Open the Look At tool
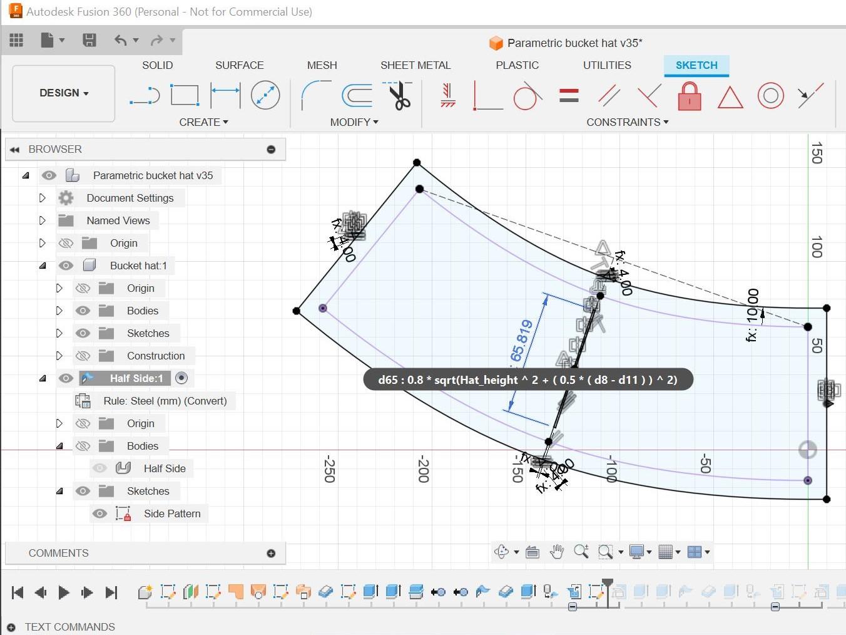Screen dimensions: 846x635 click(x=533, y=552)
